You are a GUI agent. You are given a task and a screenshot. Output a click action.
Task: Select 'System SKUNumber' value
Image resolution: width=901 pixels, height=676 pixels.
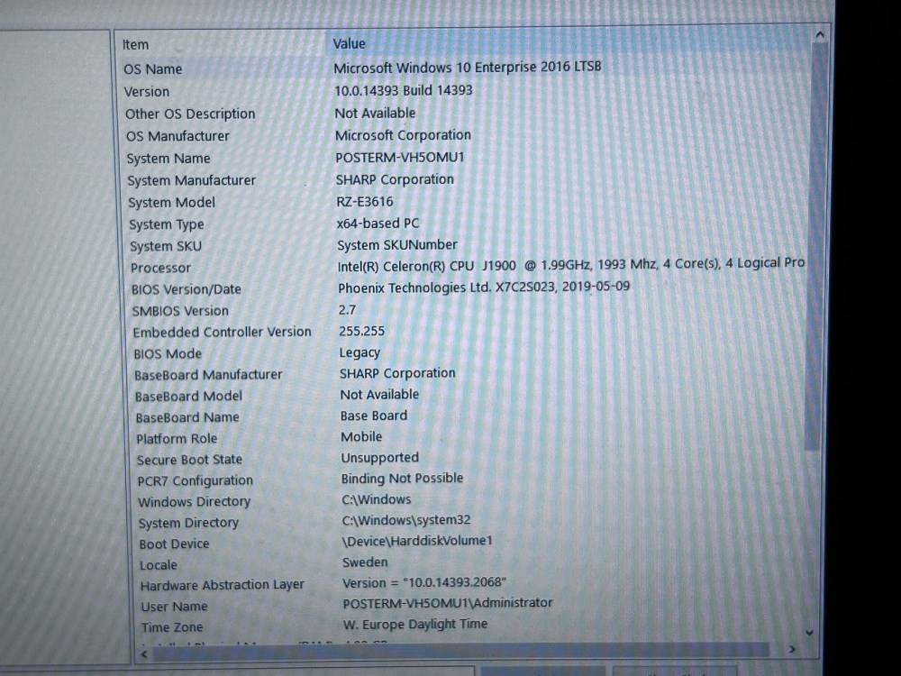point(397,245)
